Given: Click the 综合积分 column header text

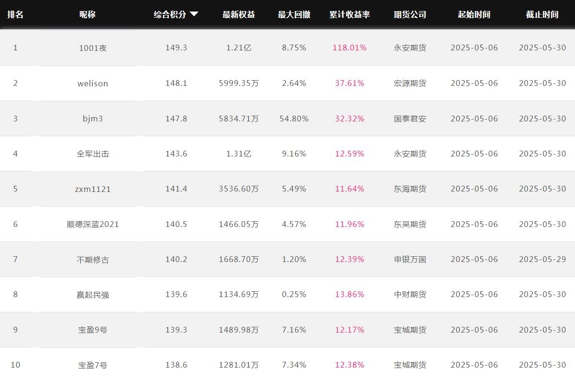Looking at the screenshot, I should [170, 14].
